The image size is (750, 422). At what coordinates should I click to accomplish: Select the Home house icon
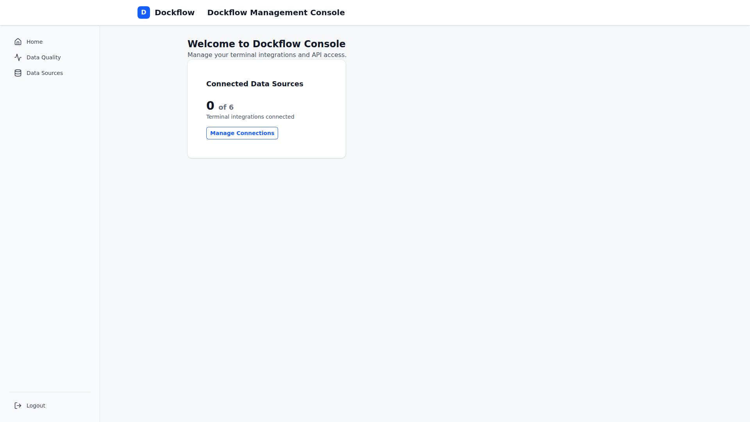click(18, 41)
